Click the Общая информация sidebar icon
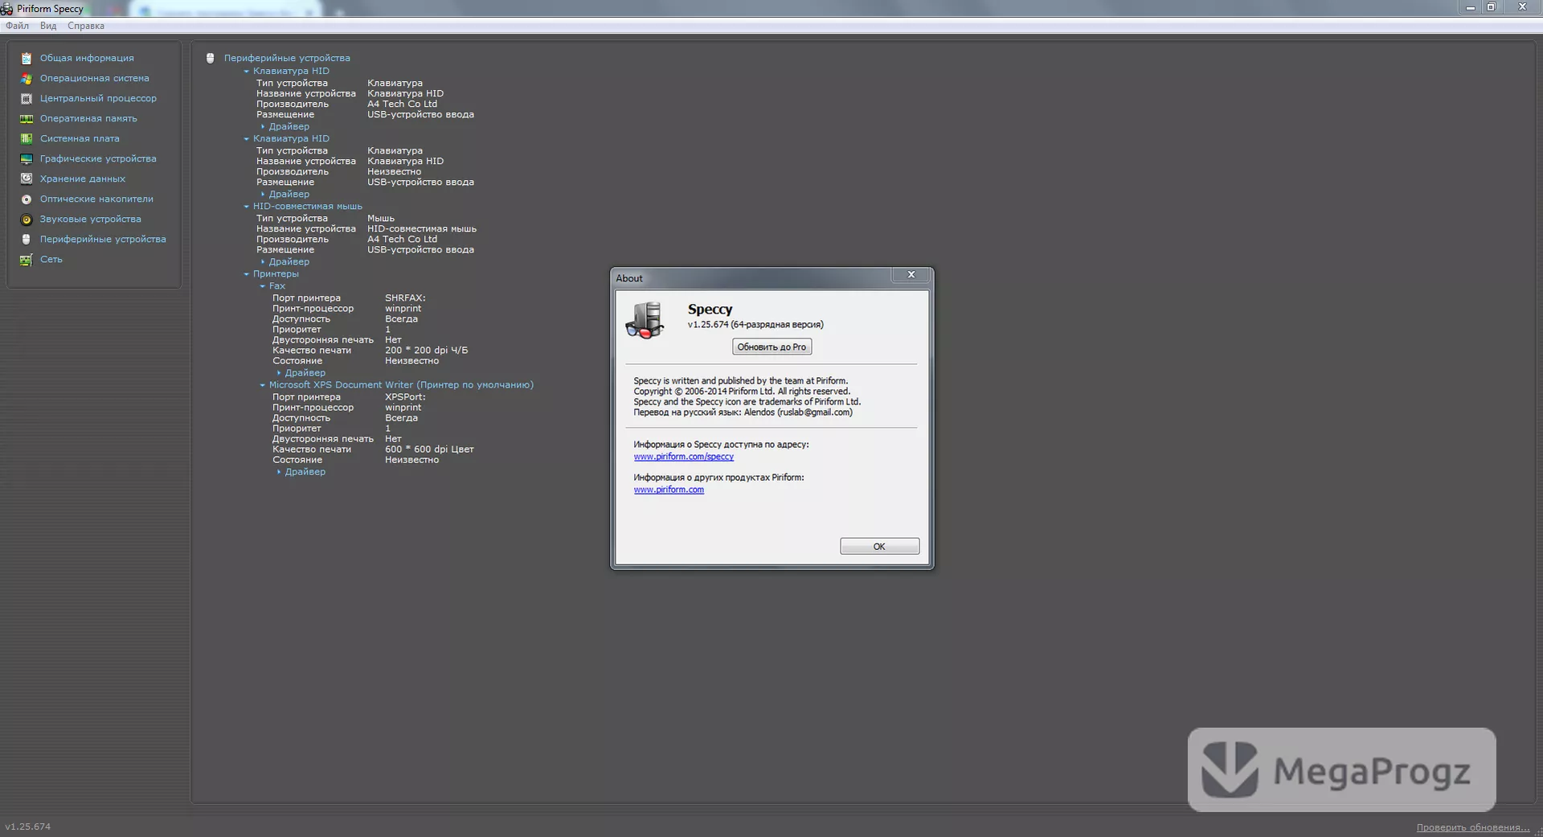Screen dimensions: 1543x837 pos(27,58)
